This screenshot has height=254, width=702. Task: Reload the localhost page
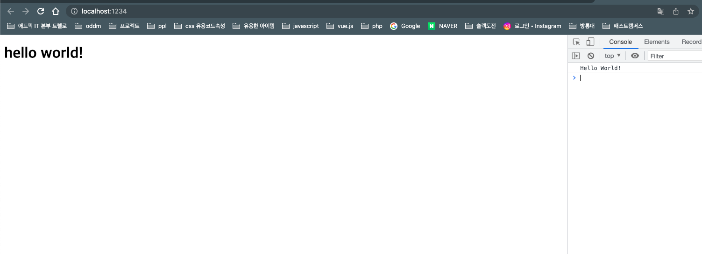[x=41, y=11]
